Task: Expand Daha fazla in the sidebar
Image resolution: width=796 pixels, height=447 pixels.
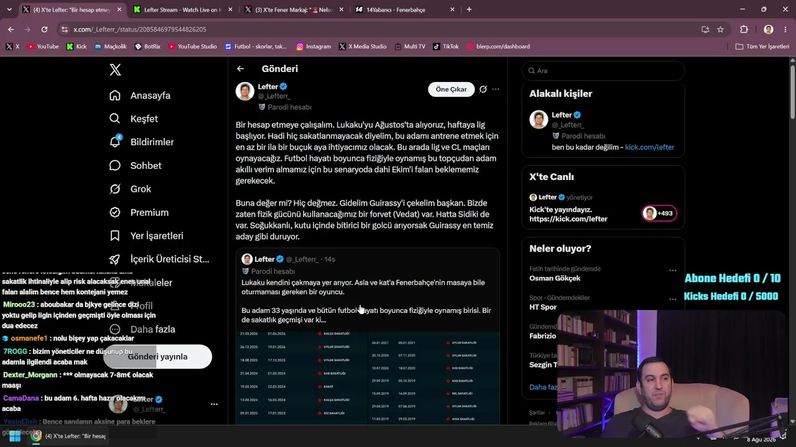Action: pyautogui.click(x=142, y=329)
